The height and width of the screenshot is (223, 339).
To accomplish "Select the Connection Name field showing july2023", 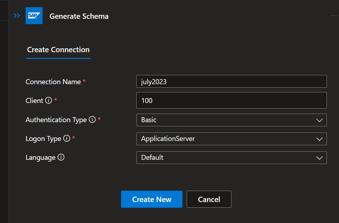I will [231, 81].
